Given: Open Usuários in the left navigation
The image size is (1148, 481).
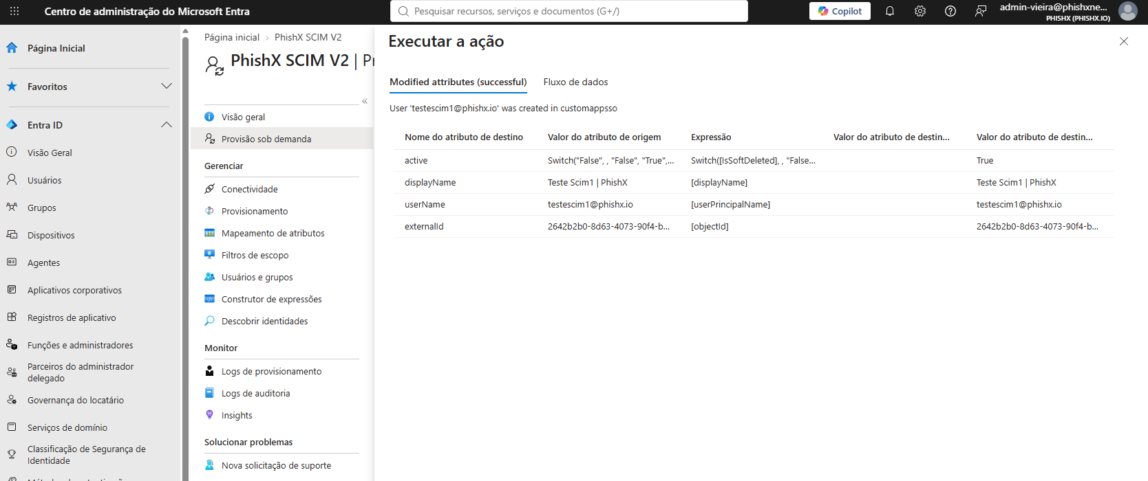Looking at the screenshot, I should (x=45, y=180).
